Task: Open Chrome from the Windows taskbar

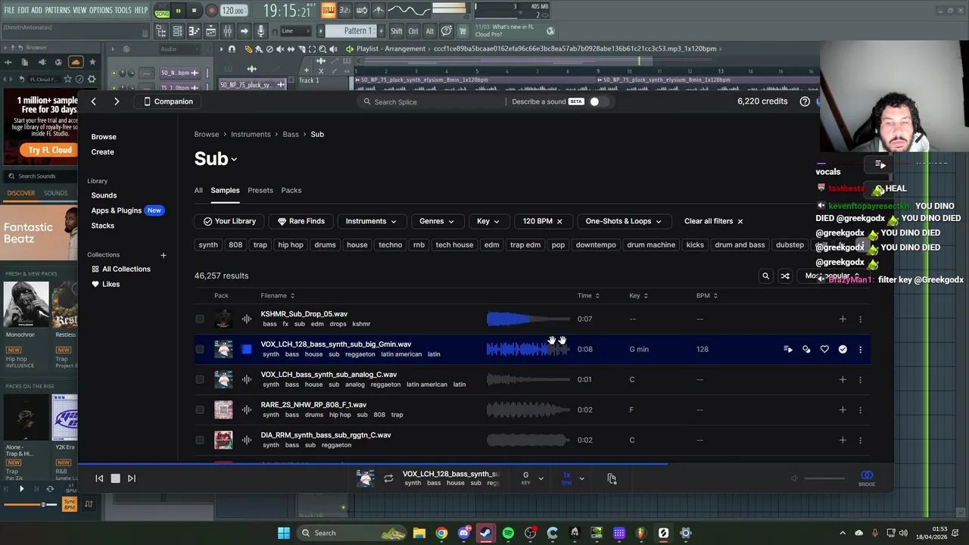Action: point(441,533)
